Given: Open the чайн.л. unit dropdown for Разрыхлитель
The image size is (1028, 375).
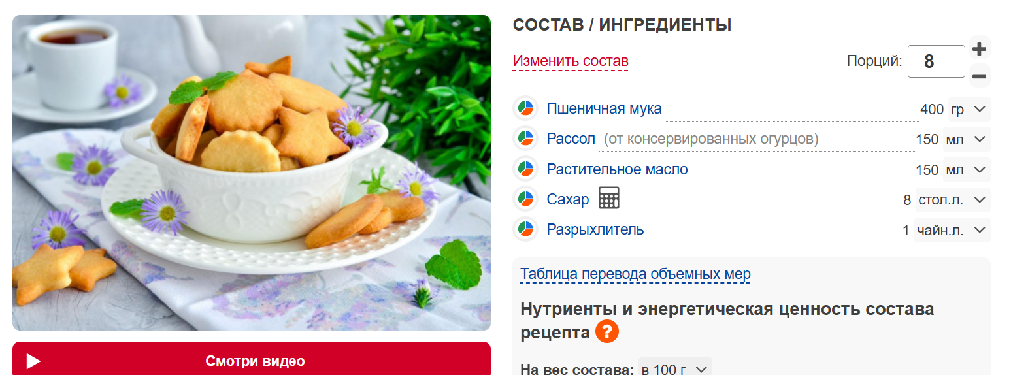Looking at the screenshot, I should pos(952,230).
